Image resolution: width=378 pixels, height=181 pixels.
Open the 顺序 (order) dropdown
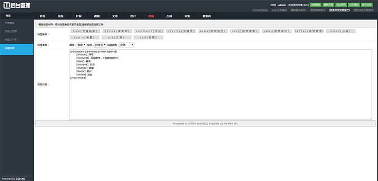[81, 45]
